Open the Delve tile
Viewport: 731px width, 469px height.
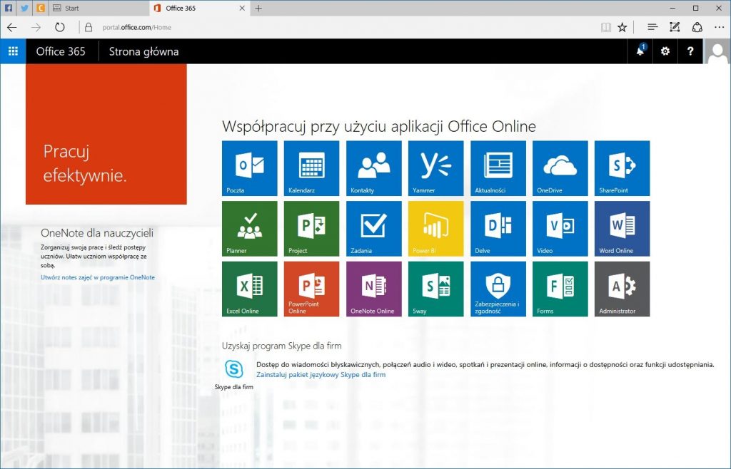[x=498, y=228]
